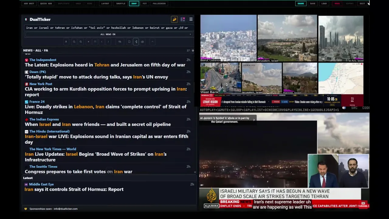The height and width of the screenshot is (219, 389).
Task: Click the New York Post source icon
Action: [x=27, y=84]
